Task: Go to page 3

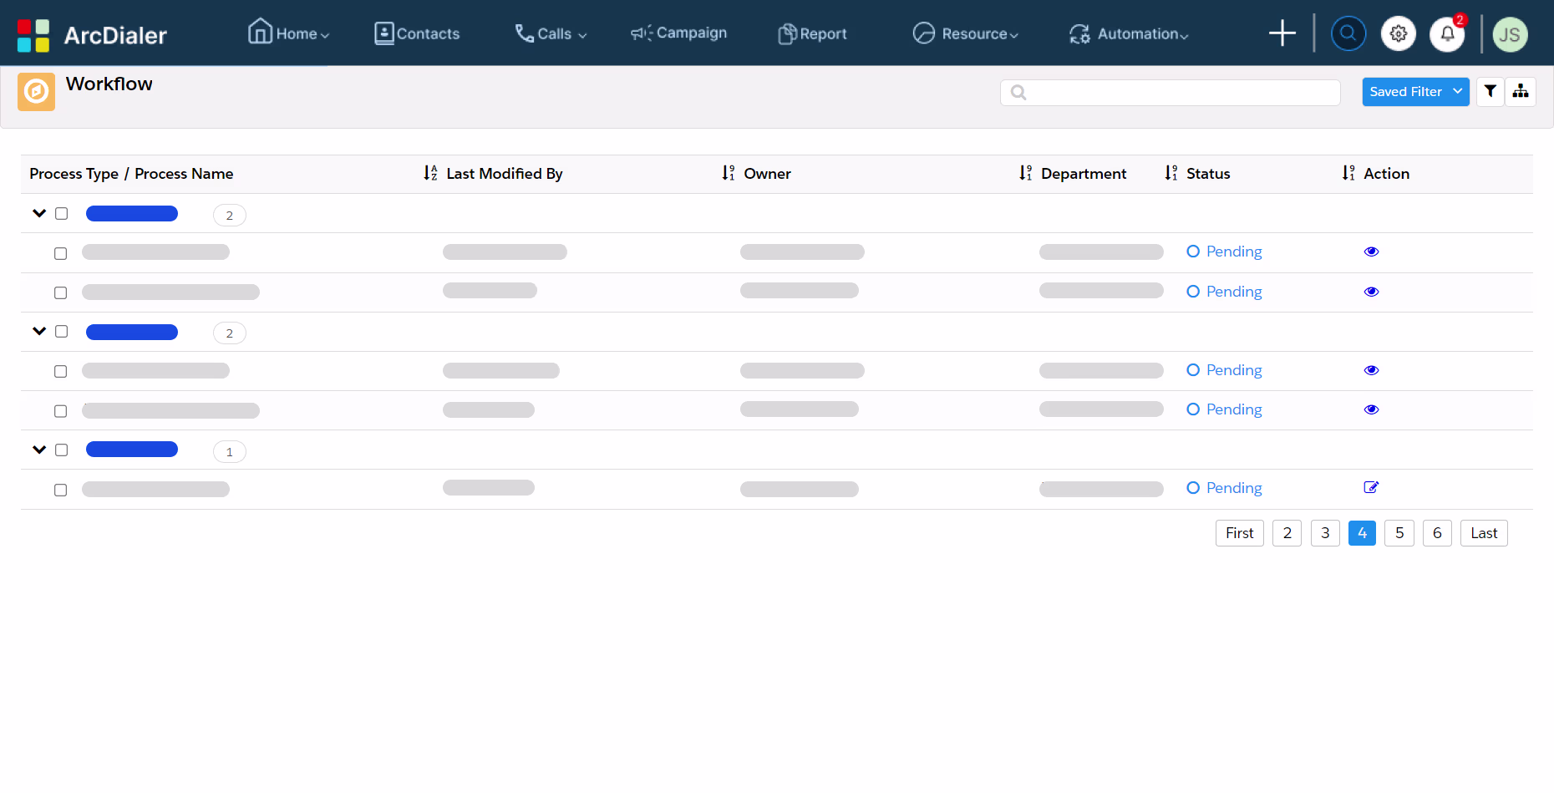Action: click(1325, 533)
